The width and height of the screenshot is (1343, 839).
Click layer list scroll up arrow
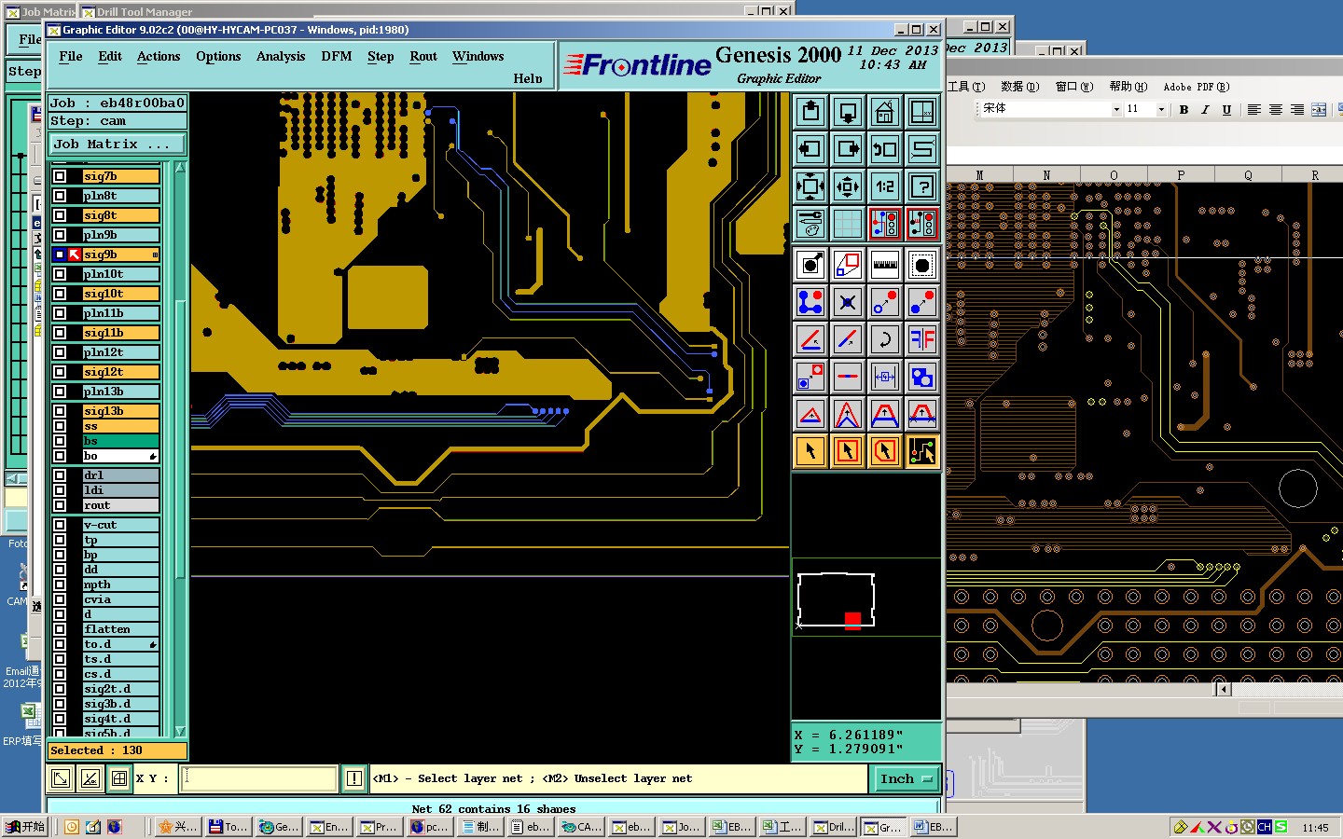[x=180, y=168]
